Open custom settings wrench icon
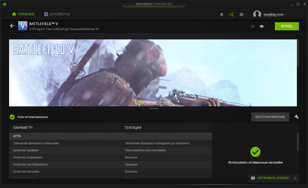 pos(297,117)
